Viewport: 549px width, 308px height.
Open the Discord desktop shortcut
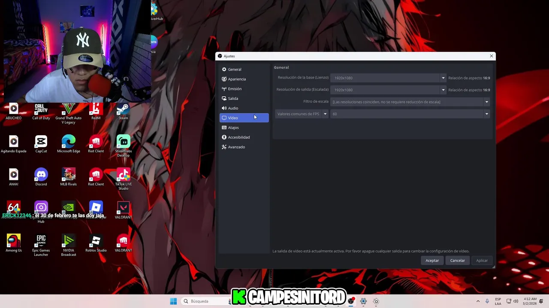pos(41,177)
